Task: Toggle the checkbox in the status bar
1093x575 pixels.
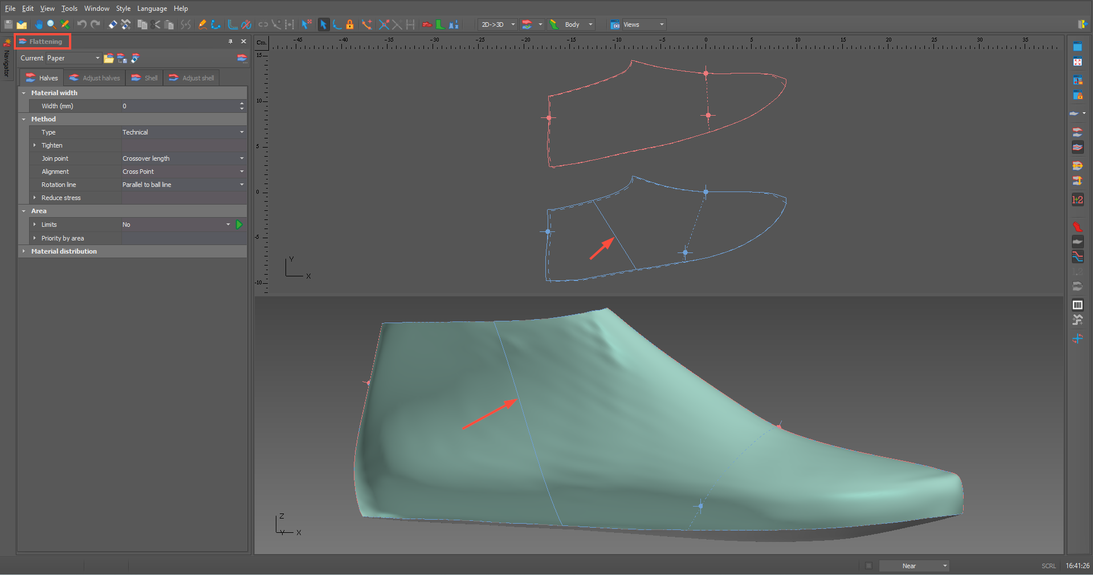Action: (868, 566)
